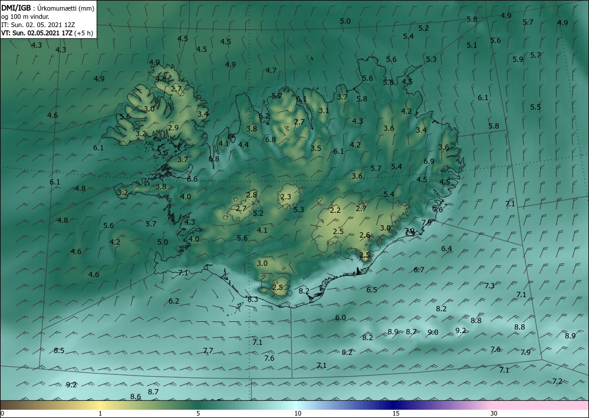
Task: Click the map value '9.0'
Action: (433, 333)
